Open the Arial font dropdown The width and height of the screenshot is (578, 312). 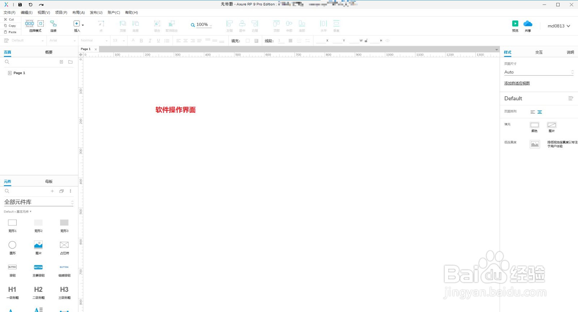pos(62,41)
